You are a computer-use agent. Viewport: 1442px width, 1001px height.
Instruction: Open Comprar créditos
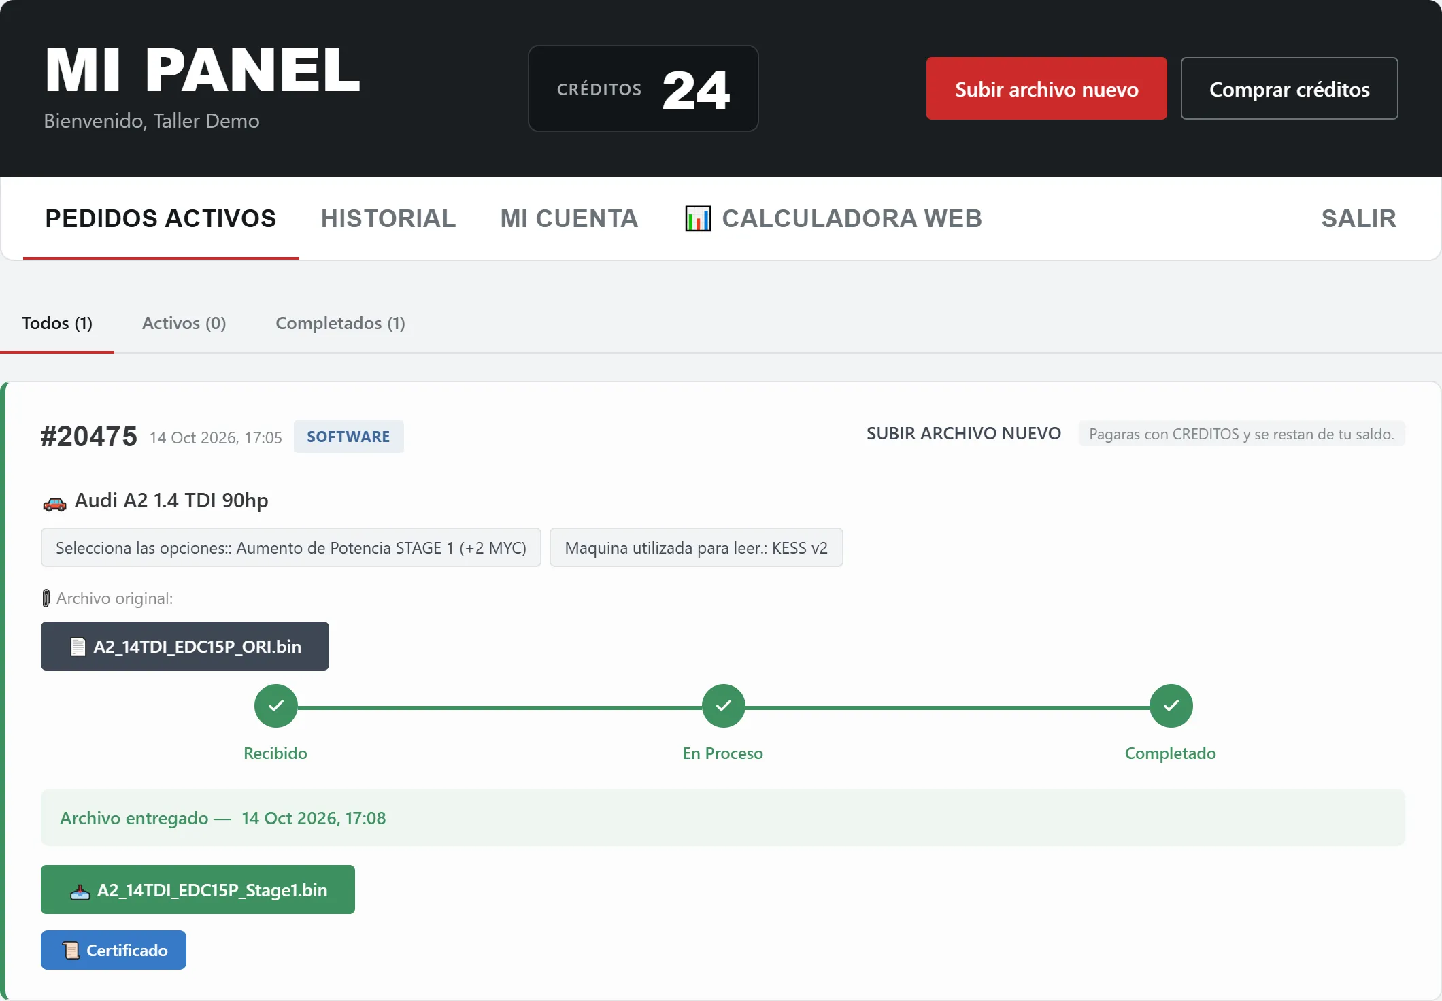pos(1289,88)
